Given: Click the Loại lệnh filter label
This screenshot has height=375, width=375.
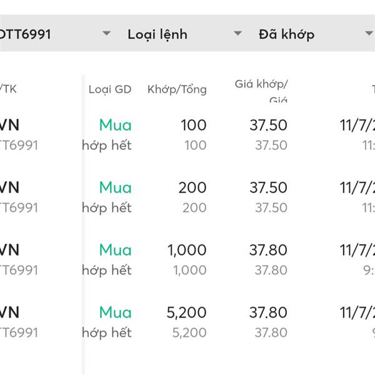Looking at the screenshot, I should 157,35.
